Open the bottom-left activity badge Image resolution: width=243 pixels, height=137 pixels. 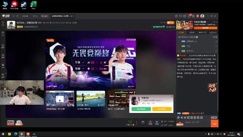11,123
